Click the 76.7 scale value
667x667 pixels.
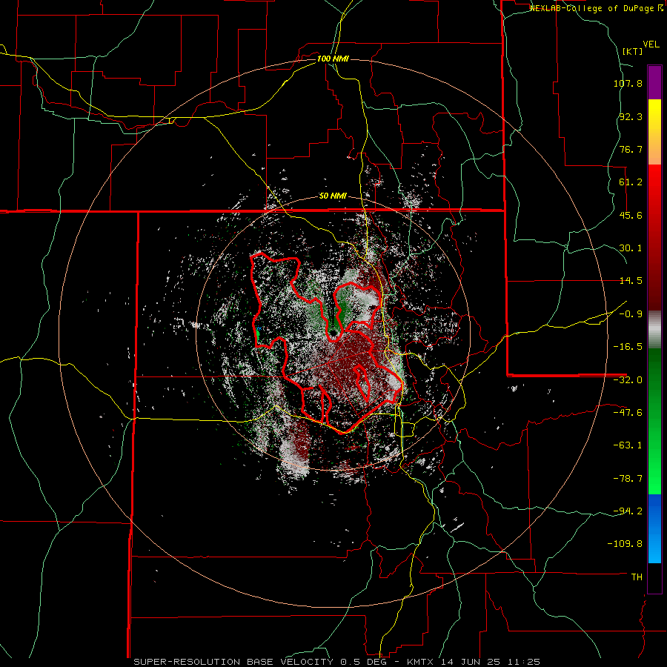[631, 149]
